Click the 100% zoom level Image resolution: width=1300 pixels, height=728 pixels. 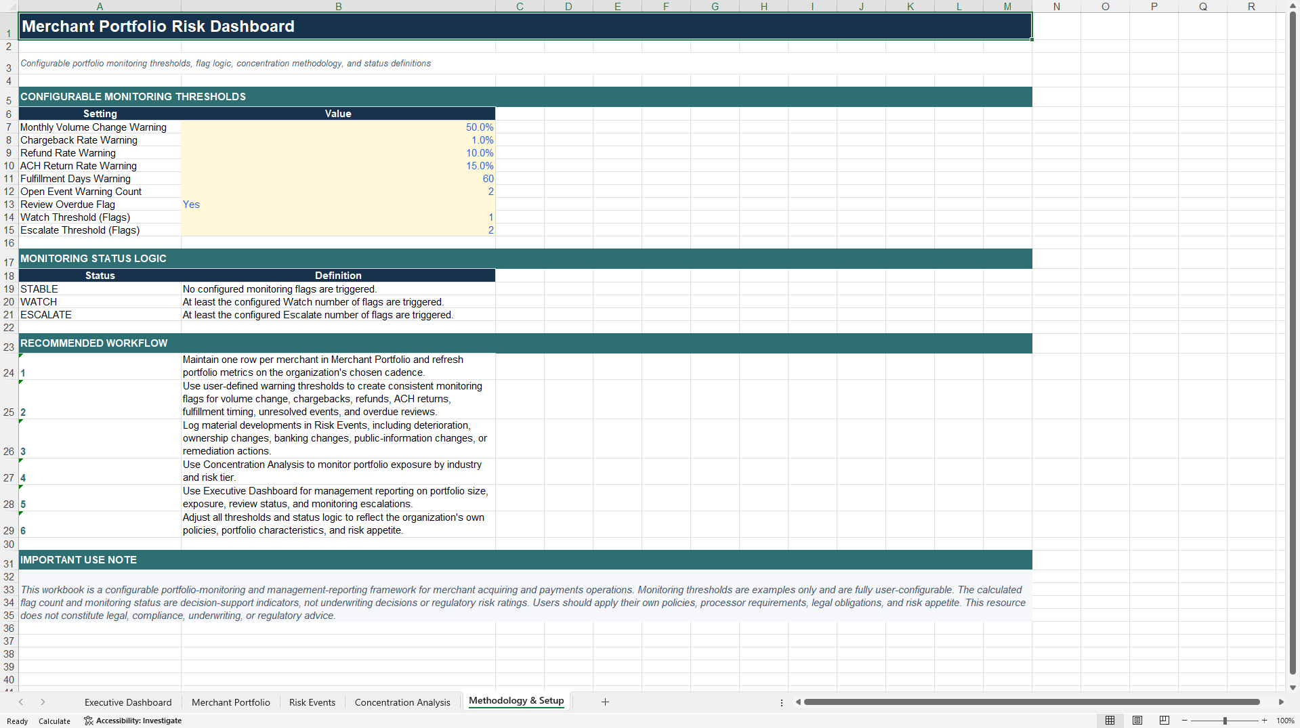1285,721
